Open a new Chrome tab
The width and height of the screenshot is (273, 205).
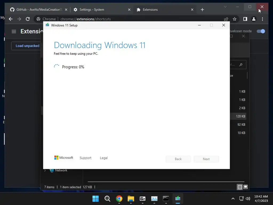coord(202,10)
